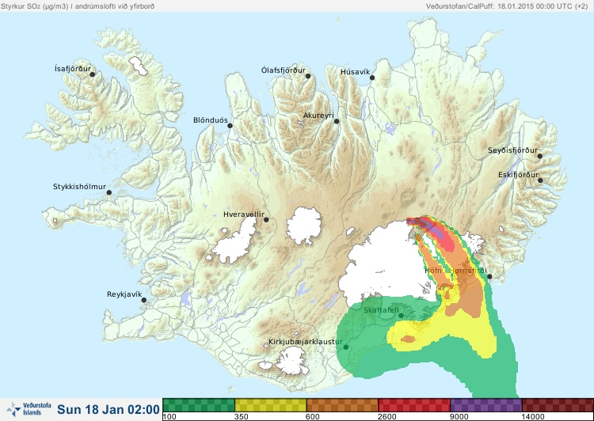Click the Stykkishólmur city marker dot
The image size is (594, 421).
[109, 192]
